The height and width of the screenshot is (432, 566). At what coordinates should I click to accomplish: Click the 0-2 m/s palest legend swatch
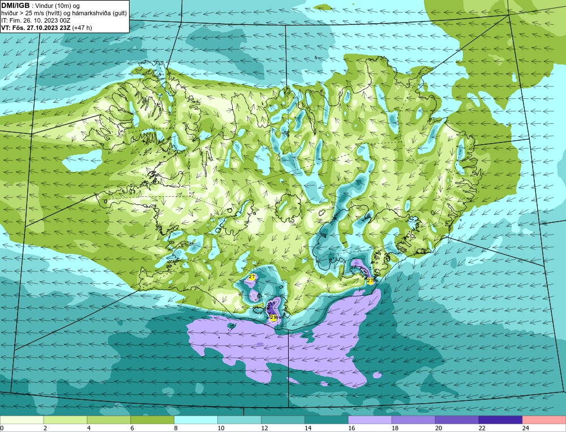point(22,420)
